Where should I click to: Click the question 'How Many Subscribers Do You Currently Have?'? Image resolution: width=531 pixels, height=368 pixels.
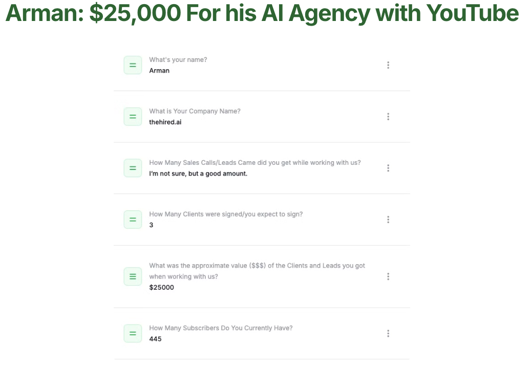221,328
